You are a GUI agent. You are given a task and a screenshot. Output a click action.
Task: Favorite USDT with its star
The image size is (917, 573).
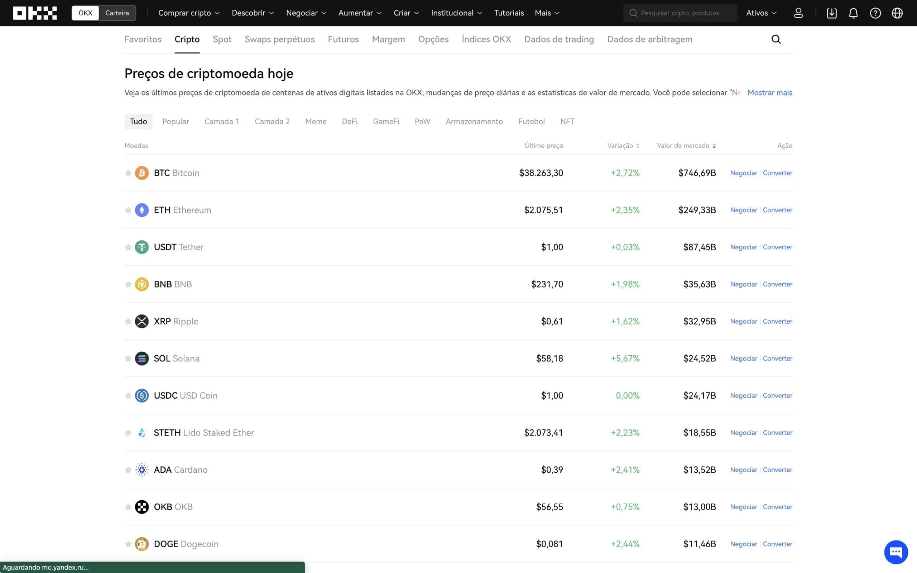128,247
